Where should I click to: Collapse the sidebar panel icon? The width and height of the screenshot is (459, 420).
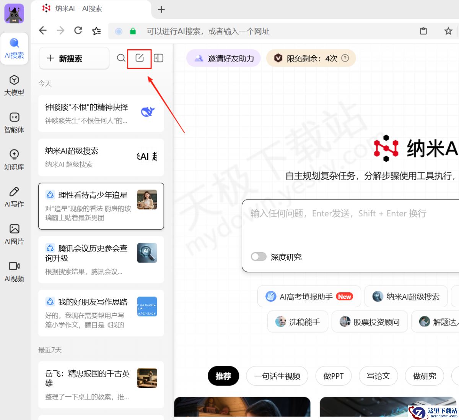coord(158,58)
